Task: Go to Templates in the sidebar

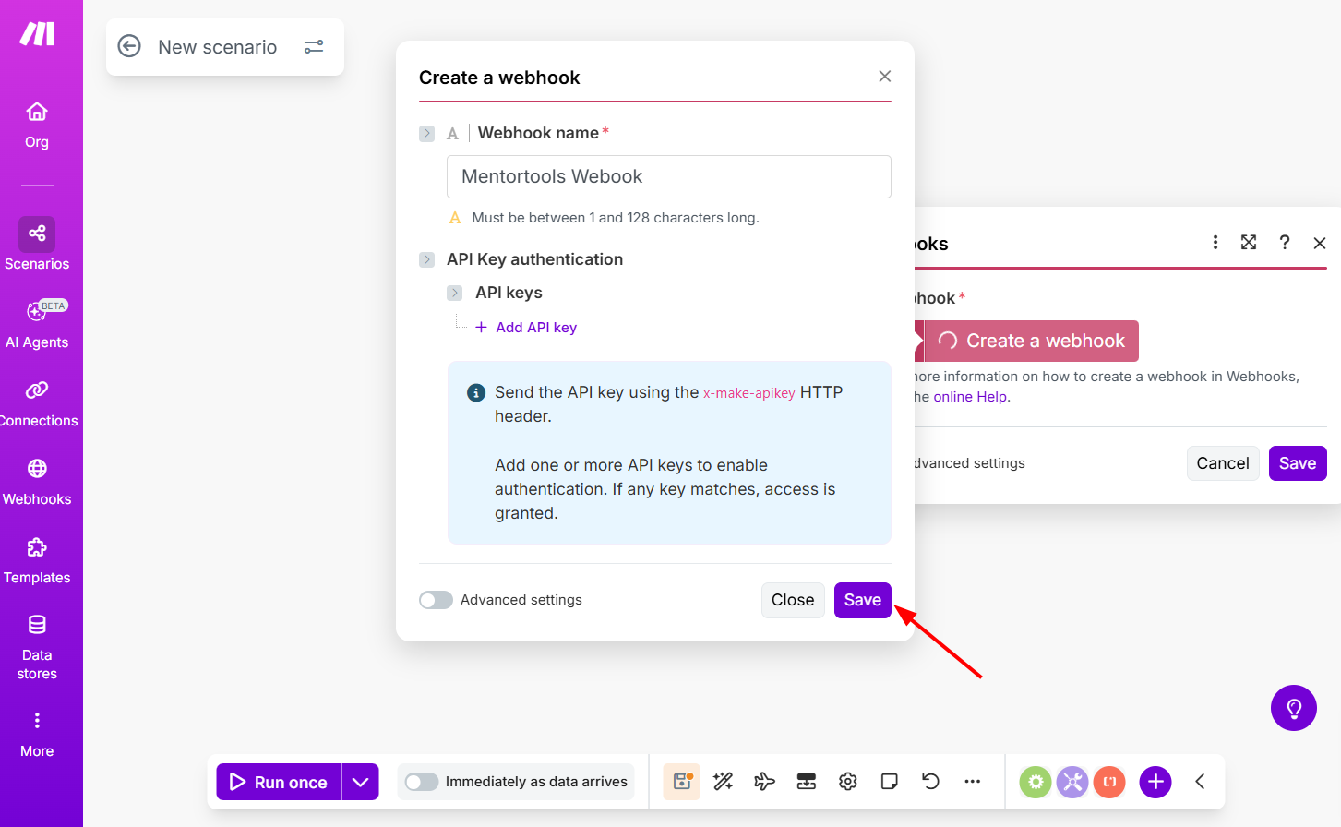Action: (x=37, y=561)
